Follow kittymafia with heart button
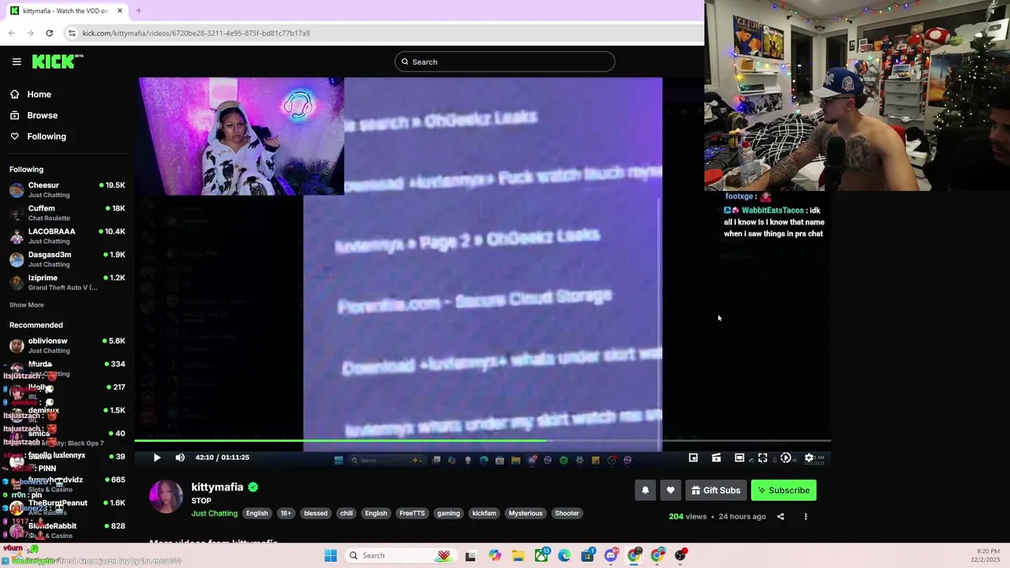 pyautogui.click(x=671, y=491)
